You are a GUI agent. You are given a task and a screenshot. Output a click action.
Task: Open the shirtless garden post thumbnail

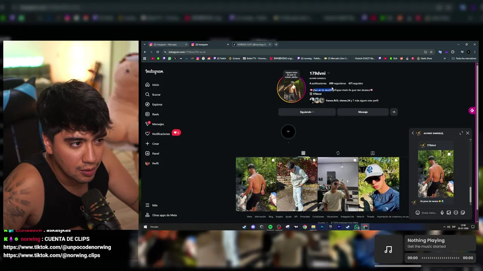pos(256,184)
